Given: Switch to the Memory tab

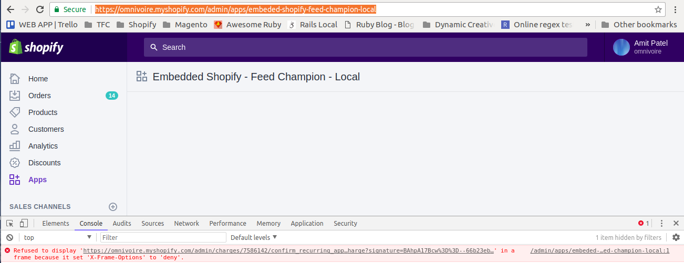Looking at the screenshot, I should (x=268, y=223).
